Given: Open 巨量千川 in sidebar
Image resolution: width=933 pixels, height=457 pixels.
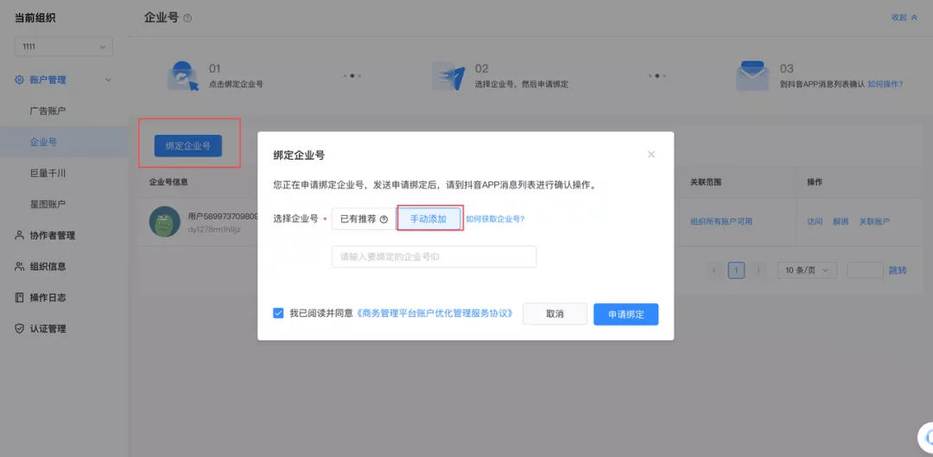Looking at the screenshot, I should 48,173.
